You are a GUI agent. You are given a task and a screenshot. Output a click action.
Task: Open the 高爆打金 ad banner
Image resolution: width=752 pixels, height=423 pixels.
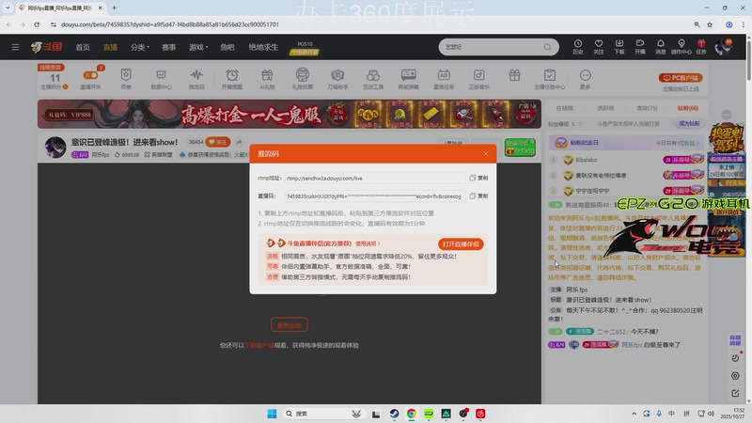(290, 114)
